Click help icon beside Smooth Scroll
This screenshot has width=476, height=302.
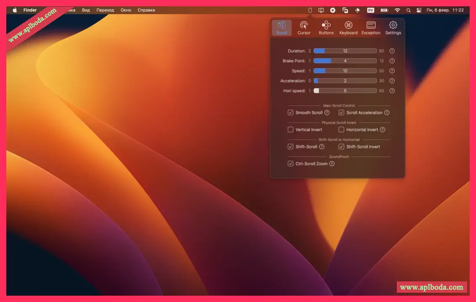pyautogui.click(x=327, y=113)
